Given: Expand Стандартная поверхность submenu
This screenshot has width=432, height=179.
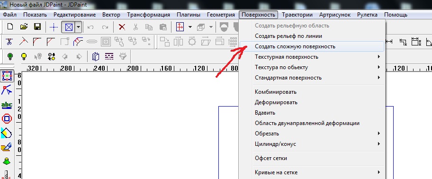Looking at the screenshot, I should (x=312, y=78).
